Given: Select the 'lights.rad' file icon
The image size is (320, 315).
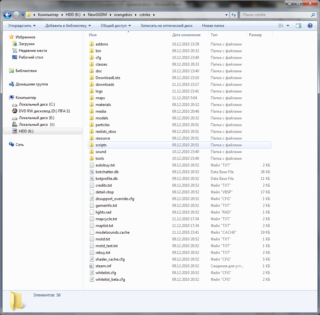Looking at the screenshot, I should click(x=92, y=212).
